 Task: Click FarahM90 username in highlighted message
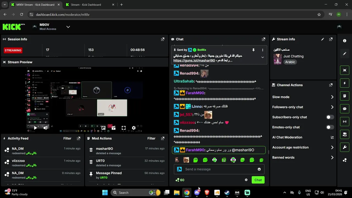tap(195, 150)
